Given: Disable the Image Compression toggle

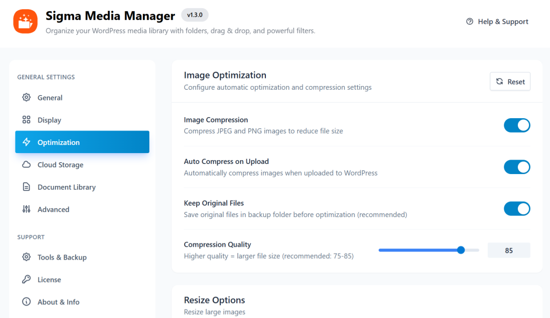Looking at the screenshot, I should 517,125.
